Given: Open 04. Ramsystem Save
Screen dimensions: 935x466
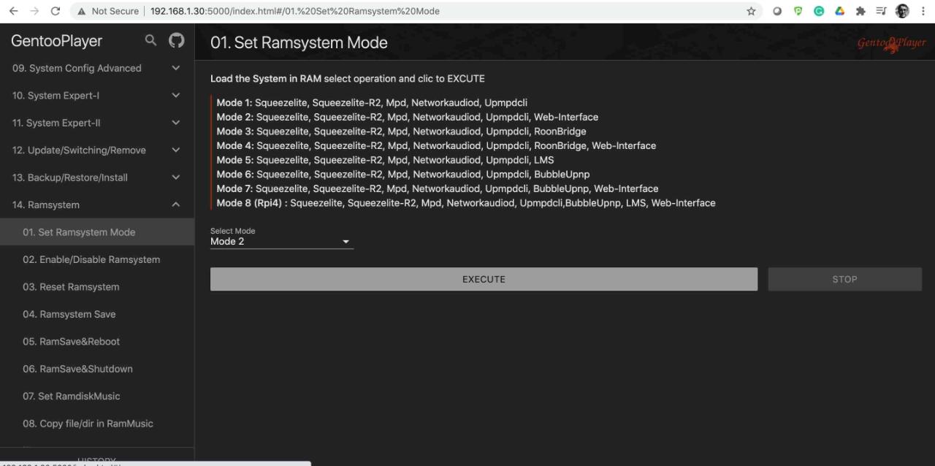Looking at the screenshot, I should [97, 315].
